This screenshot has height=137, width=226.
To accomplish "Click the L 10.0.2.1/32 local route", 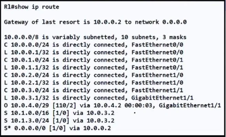I will click(x=94, y=83).
